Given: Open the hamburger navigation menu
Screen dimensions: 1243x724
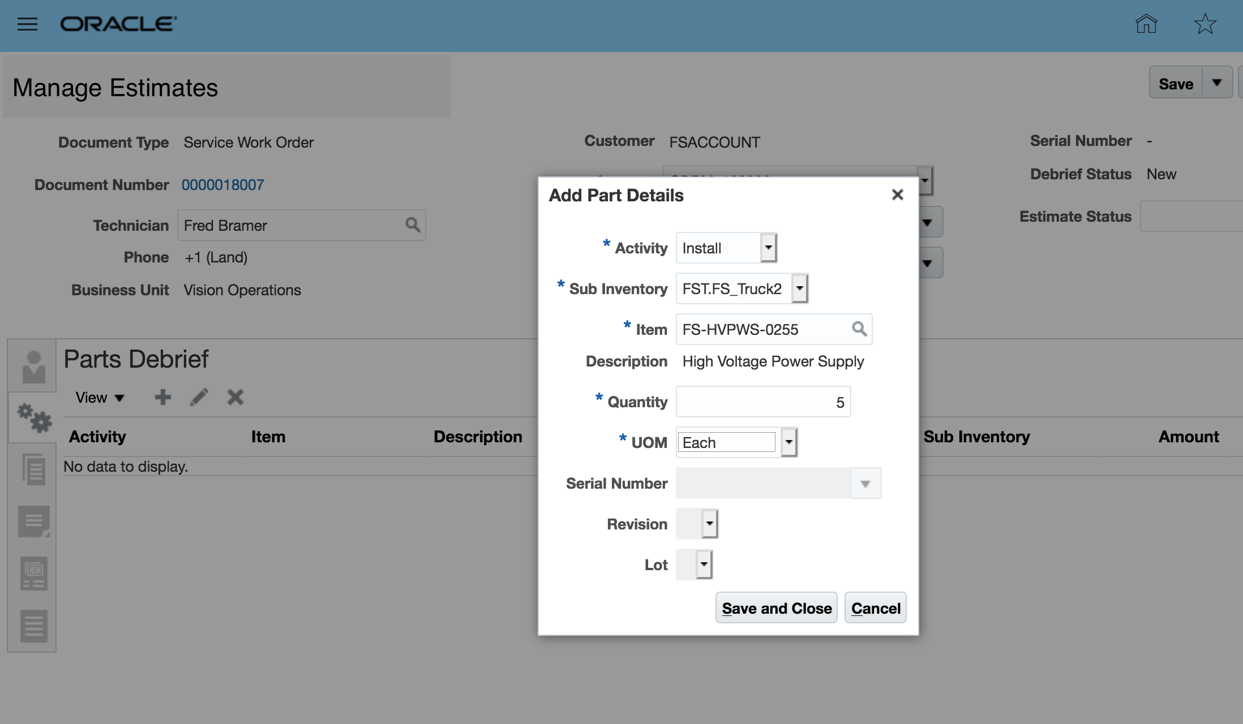Looking at the screenshot, I should coord(27,24).
